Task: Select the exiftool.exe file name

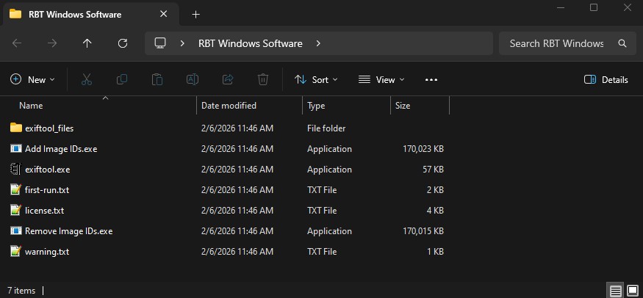Action: point(48,170)
